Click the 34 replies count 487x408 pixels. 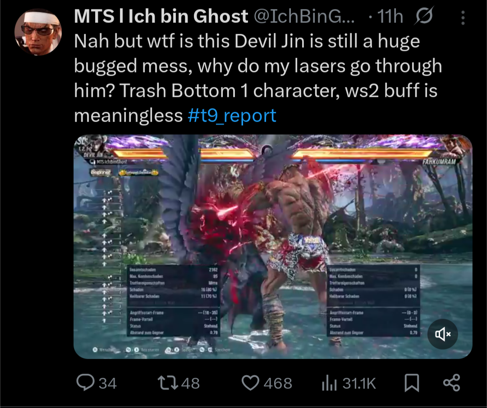(108, 383)
